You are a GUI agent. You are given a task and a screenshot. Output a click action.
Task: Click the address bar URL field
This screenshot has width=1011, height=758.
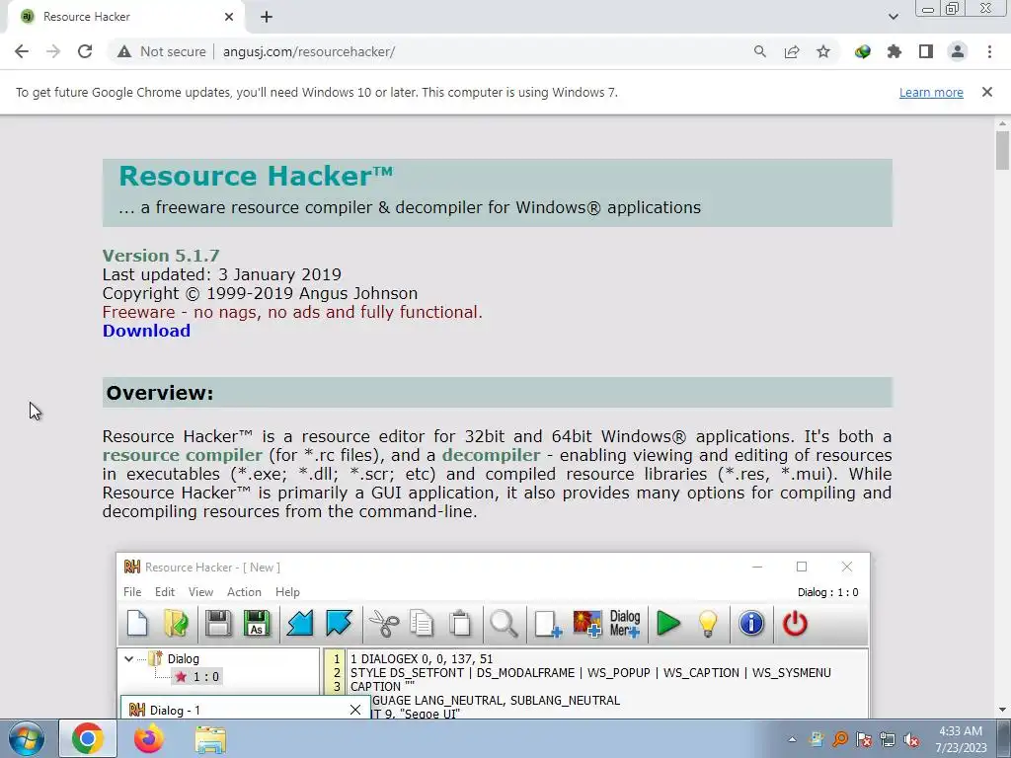[x=309, y=51]
